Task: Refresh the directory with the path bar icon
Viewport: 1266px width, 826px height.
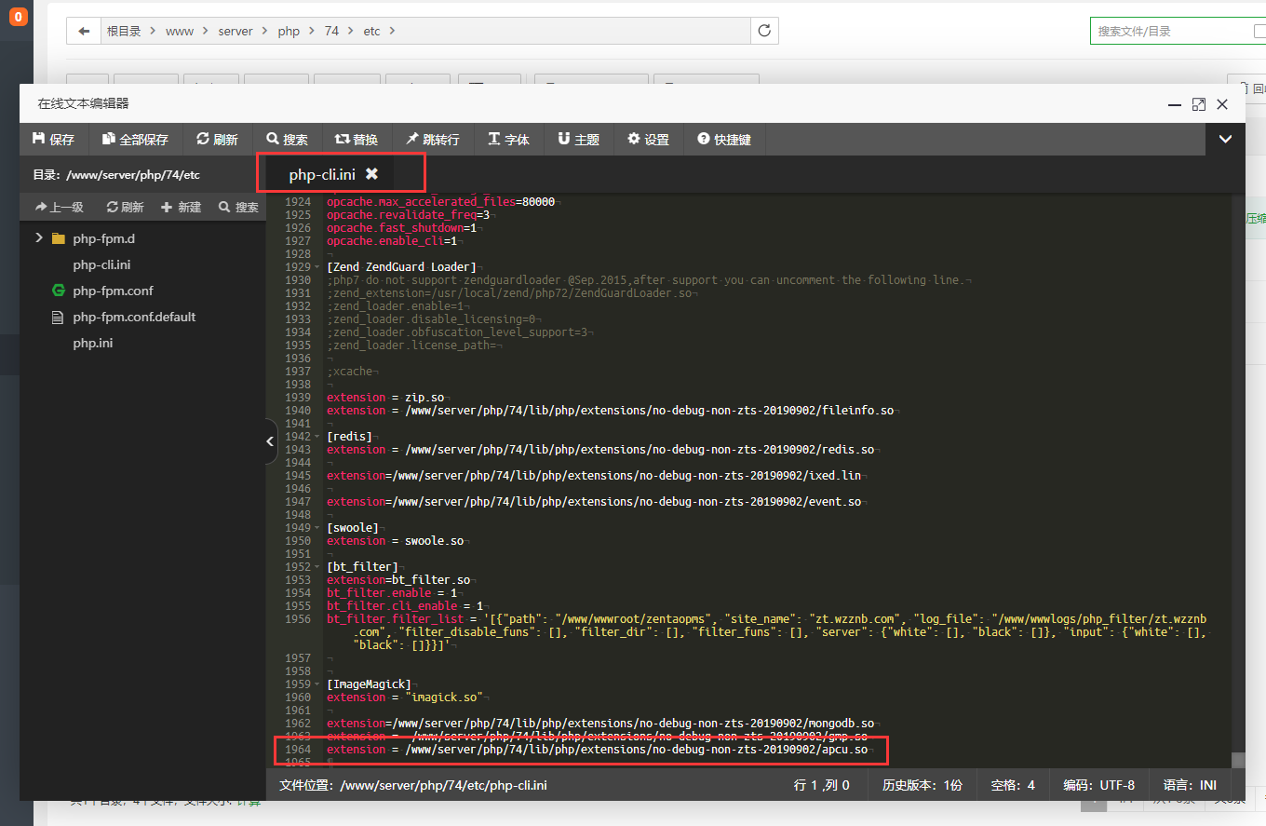Action: 764,31
